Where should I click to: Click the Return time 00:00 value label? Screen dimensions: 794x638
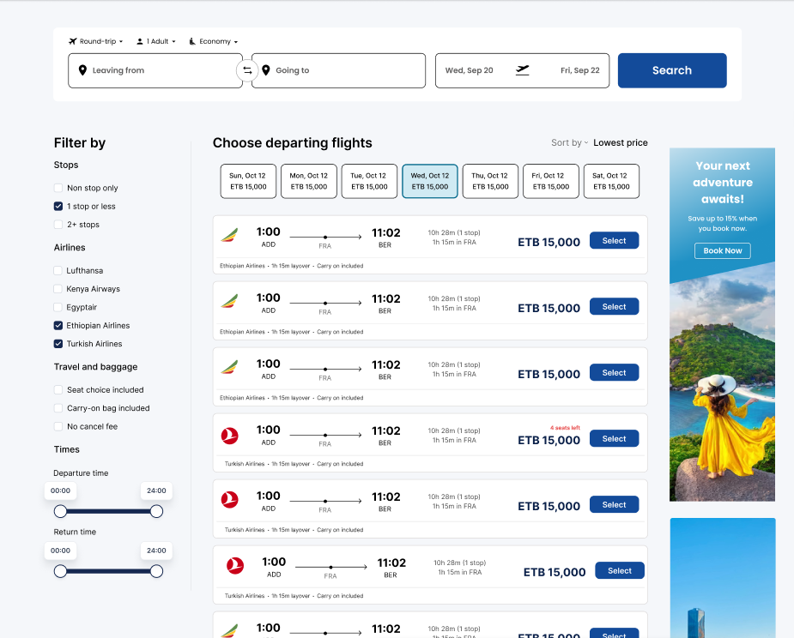coord(60,551)
